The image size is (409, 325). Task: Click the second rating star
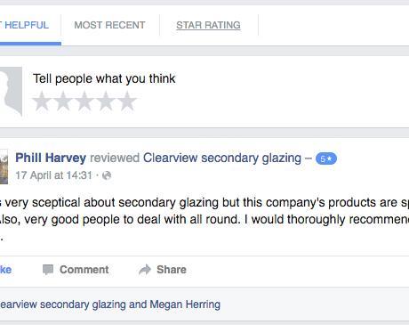pos(63,102)
